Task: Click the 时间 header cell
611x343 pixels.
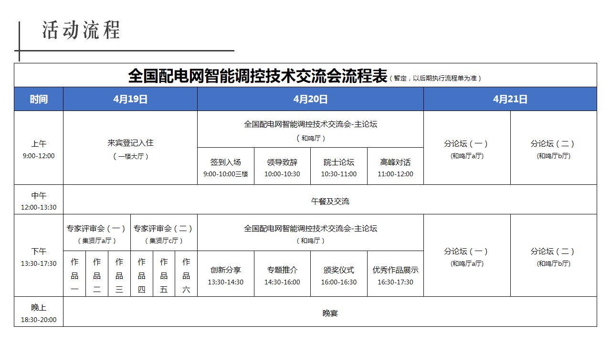Action: [39, 99]
